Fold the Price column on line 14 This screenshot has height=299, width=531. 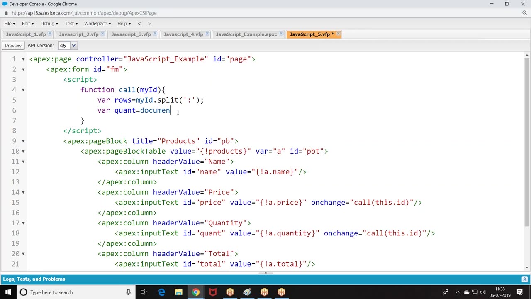pyautogui.click(x=23, y=192)
